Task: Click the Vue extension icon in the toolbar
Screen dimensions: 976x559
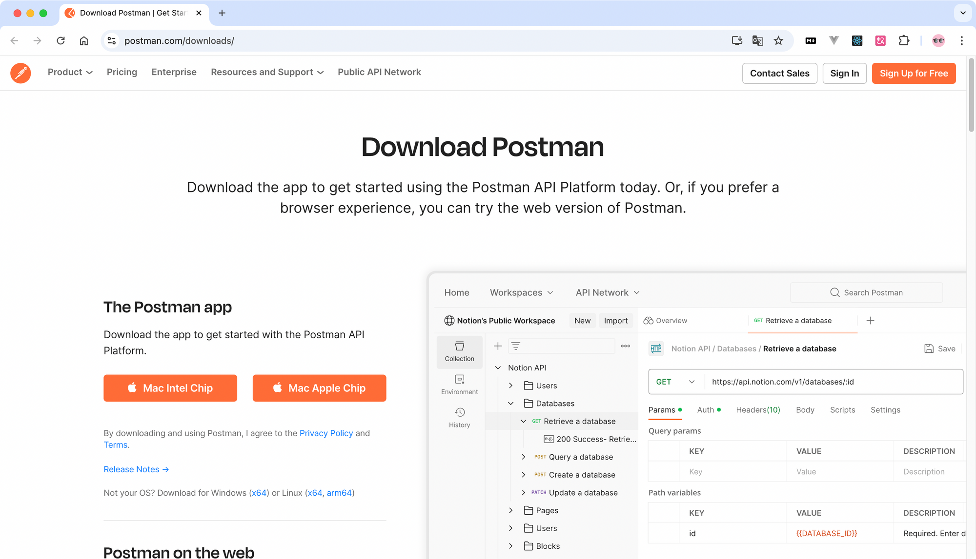Action: click(x=834, y=40)
